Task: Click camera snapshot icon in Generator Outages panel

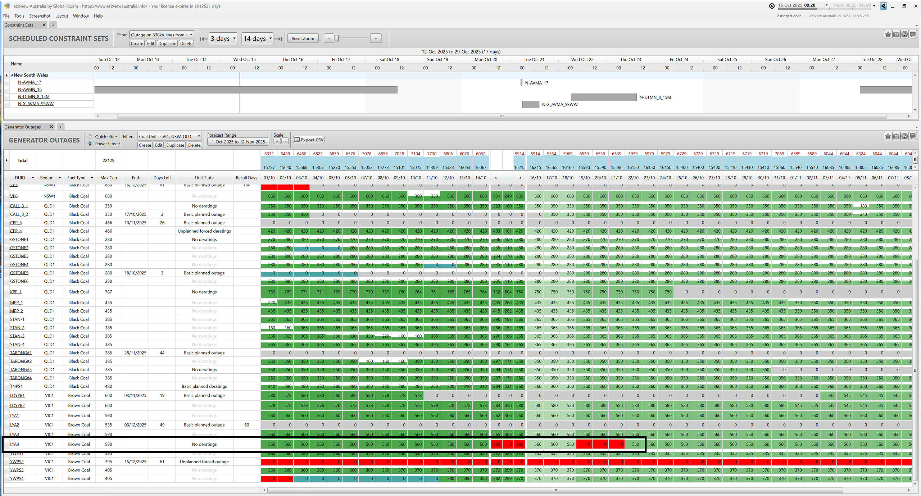Action: [896, 136]
